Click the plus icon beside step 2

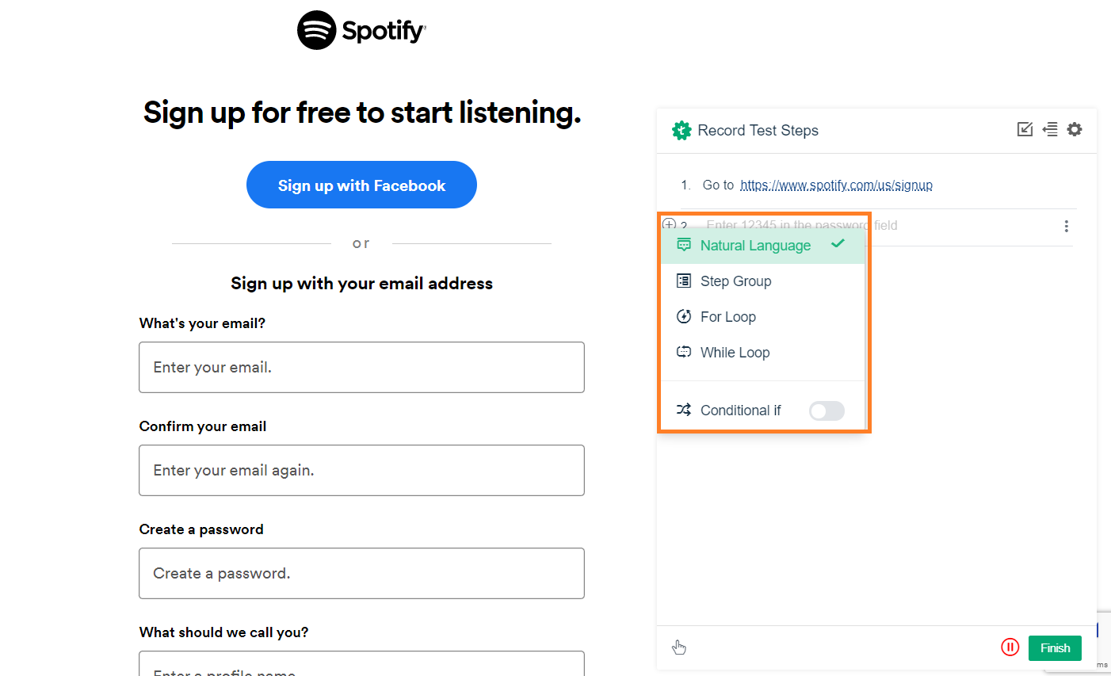click(x=670, y=224)
